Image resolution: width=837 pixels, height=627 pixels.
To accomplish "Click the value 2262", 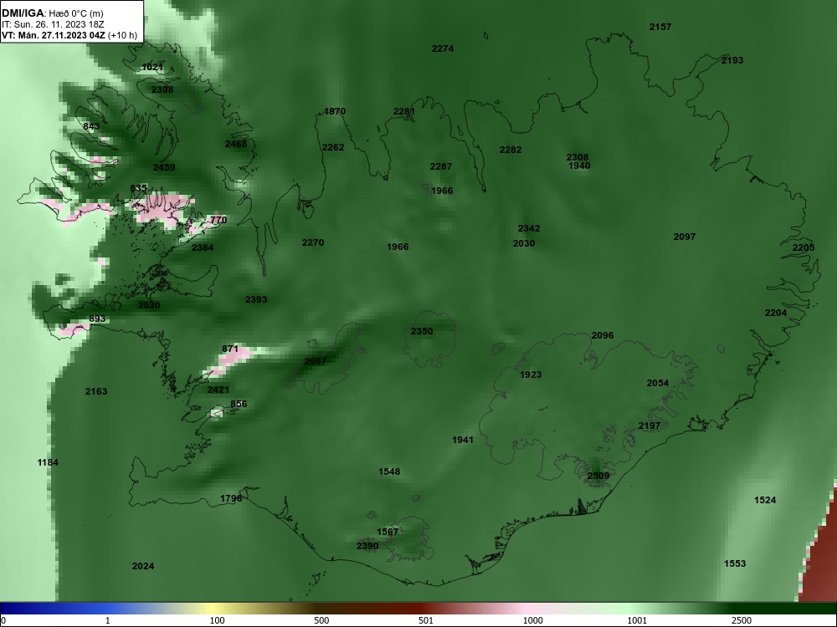I will click(333, 147).
